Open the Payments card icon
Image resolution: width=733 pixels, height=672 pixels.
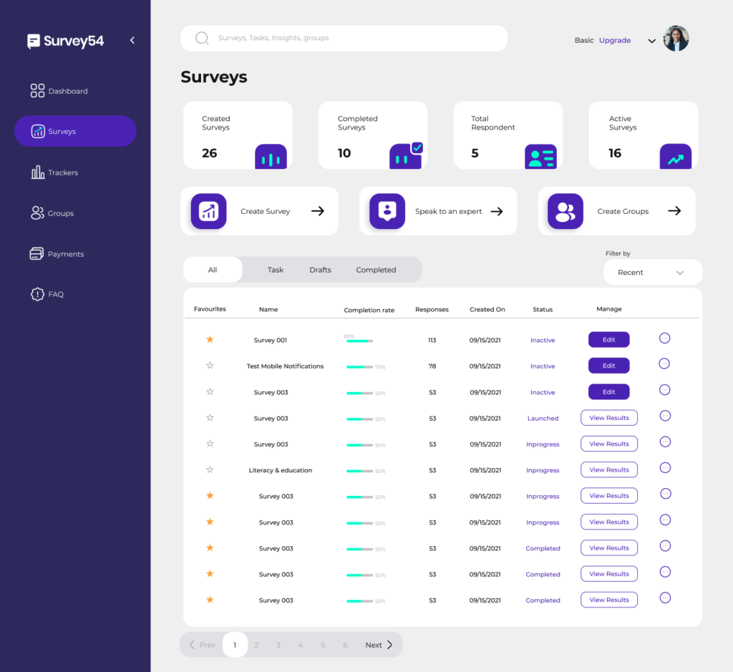pos(37,254)
